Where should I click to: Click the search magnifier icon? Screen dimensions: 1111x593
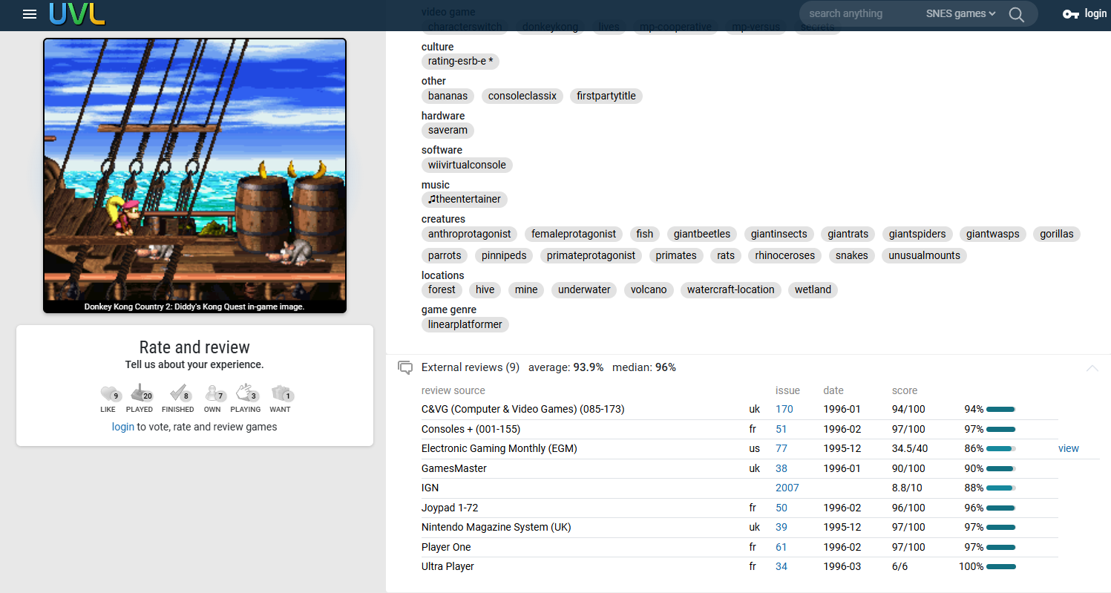(x=1016, y=14)
